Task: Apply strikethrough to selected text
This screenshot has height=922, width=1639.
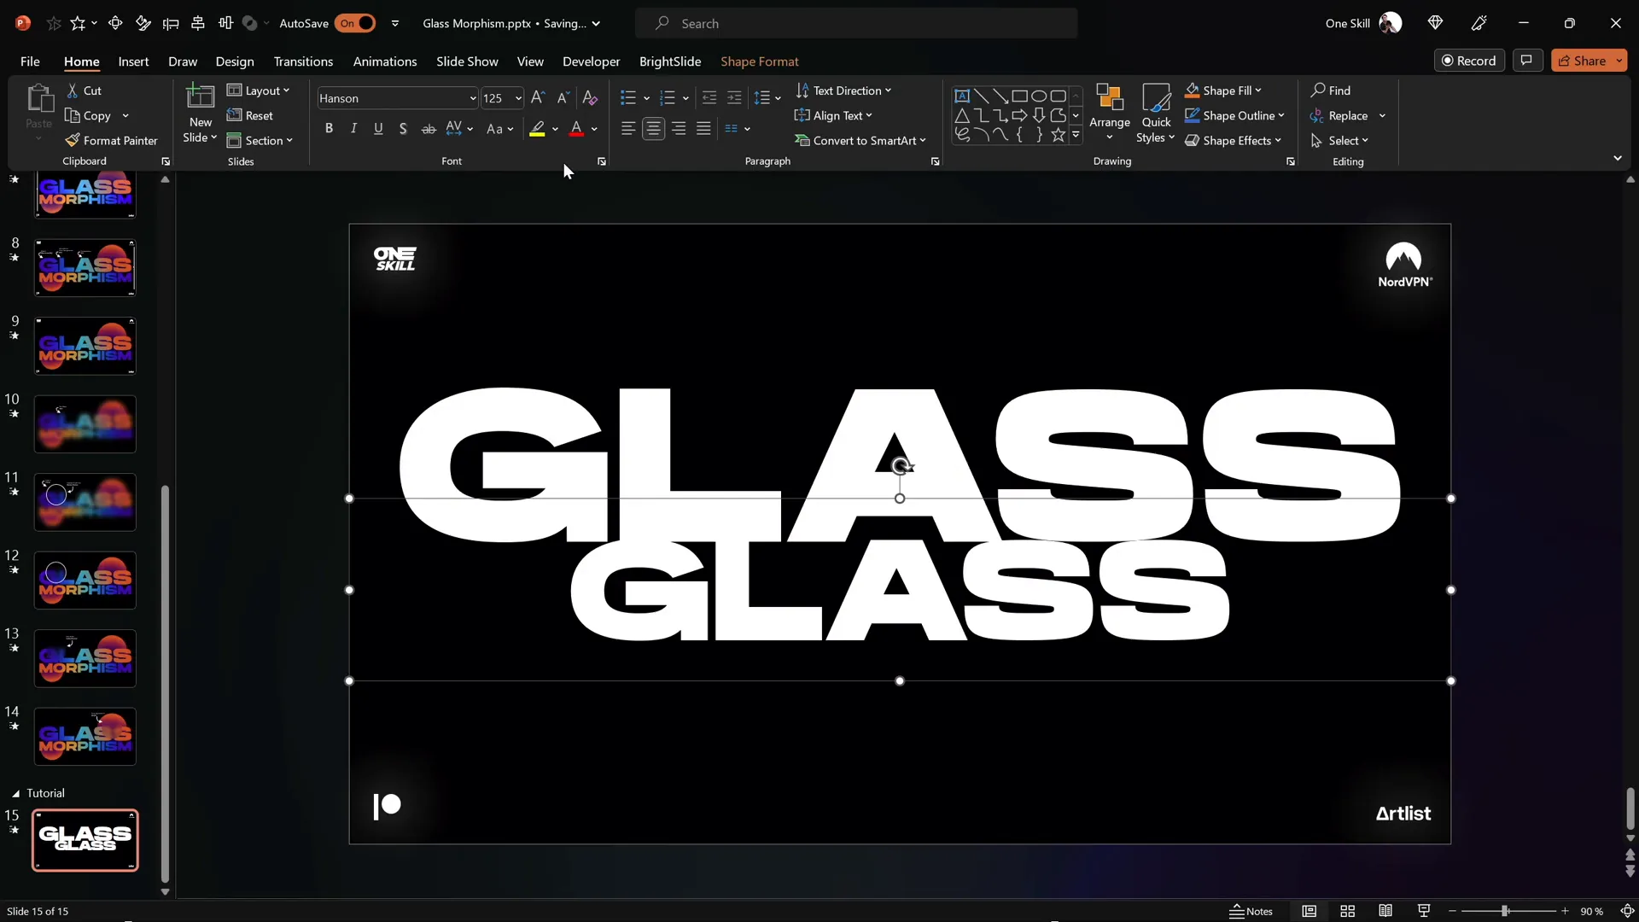Action: pos(429,128)
